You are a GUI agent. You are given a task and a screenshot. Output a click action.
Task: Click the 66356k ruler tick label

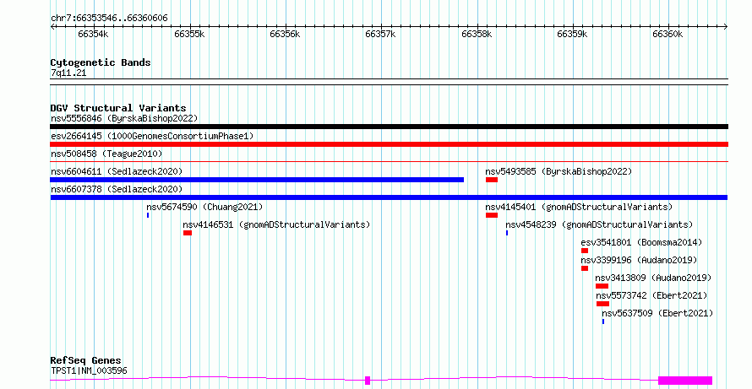pyautogui.click(x=285, y=34)
